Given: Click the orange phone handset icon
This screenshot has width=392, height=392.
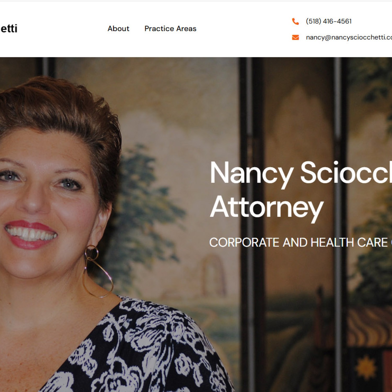Looking at the screenshot, I should [x=295, y=21].
